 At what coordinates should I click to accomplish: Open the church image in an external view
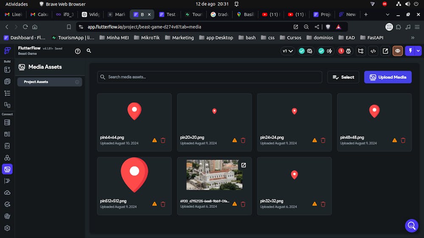pos(243,165)
